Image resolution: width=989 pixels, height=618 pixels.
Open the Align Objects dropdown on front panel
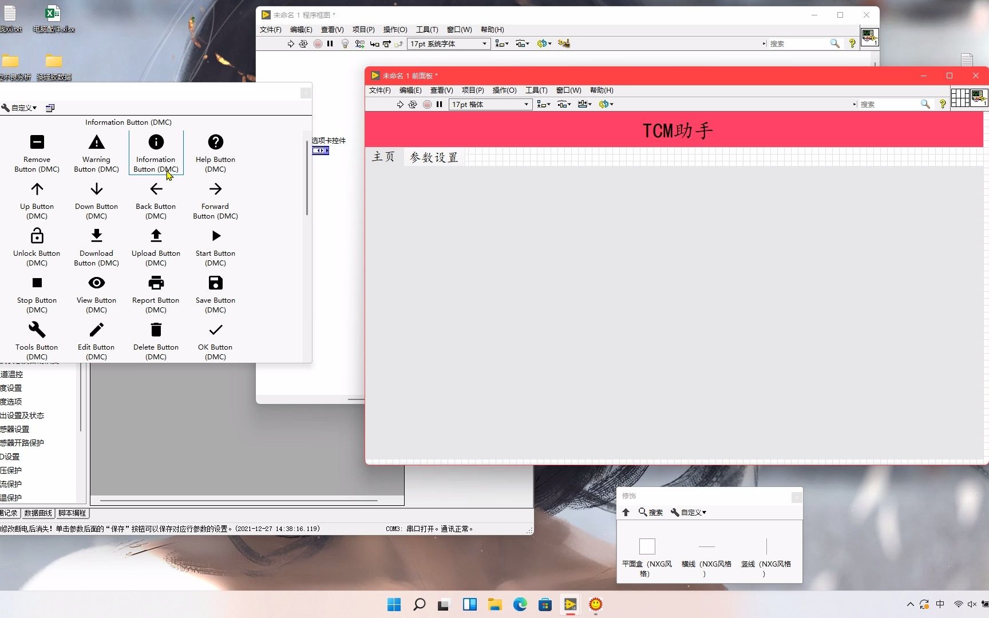[544, 104]
